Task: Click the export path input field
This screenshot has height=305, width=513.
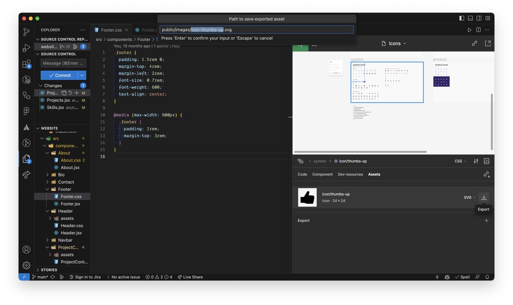Action: click(x=256, y=29)
